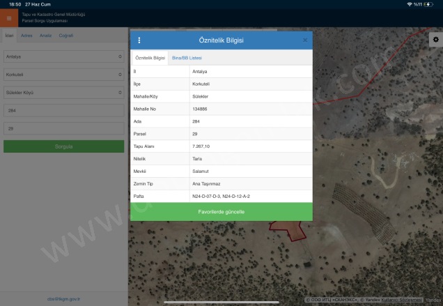443x306 pixels.
Task: Expand the Sülekler Köyü neighborhood dropdown
Action: [63, 92]
